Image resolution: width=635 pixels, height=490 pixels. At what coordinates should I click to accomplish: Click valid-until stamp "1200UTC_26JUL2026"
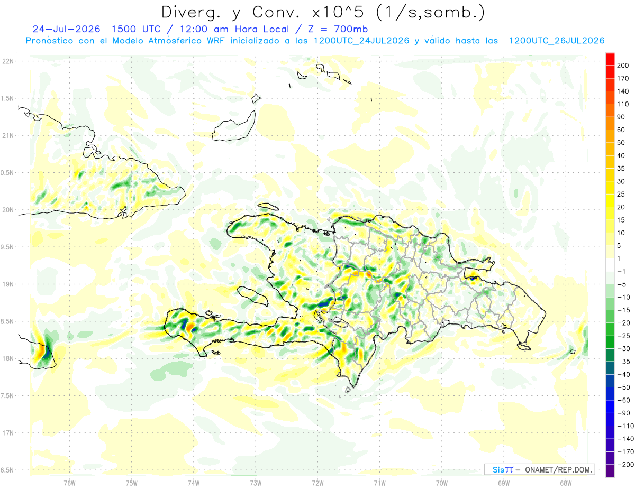point(557,41)
